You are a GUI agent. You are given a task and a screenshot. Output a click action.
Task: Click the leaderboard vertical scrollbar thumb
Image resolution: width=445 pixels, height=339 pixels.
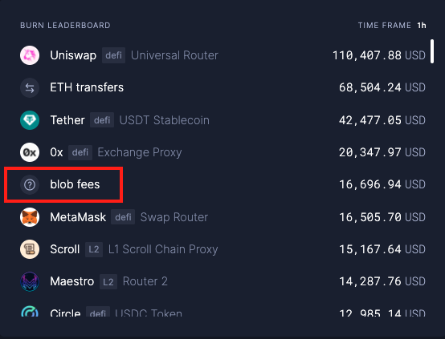point(432,51)
